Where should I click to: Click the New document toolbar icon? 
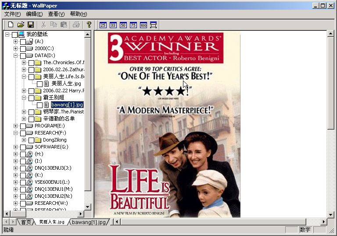click(x=11, y=25)
